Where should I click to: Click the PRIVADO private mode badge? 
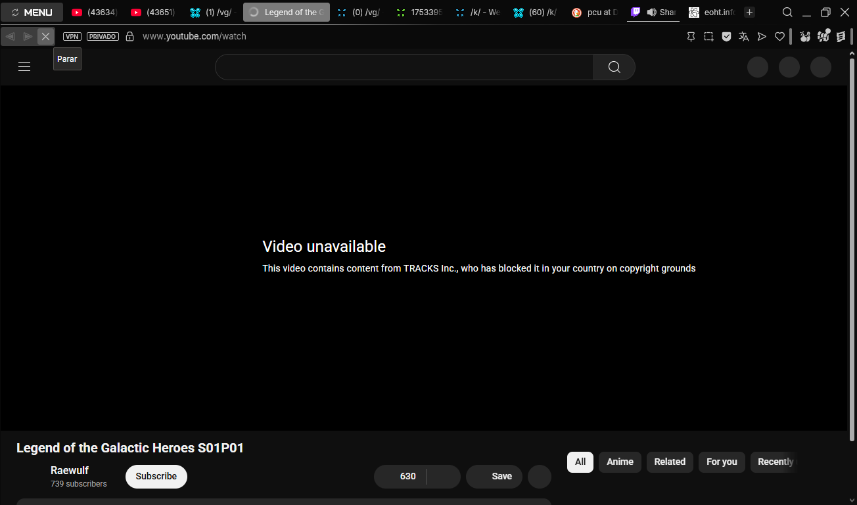[103, 36]
